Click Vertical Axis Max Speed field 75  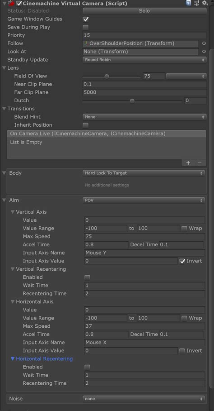point(144,236)
